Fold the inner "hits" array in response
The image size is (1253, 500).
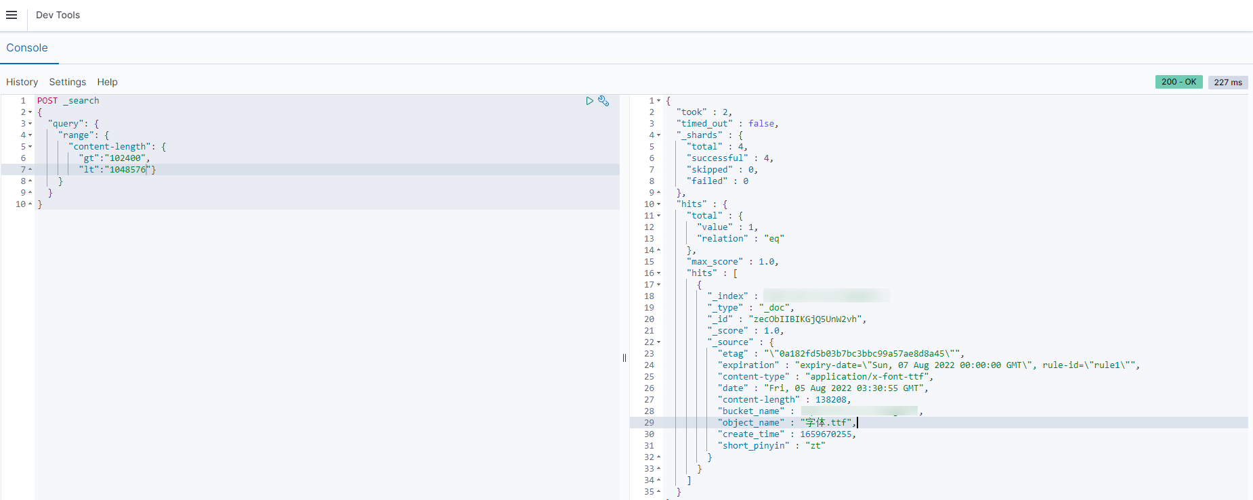(658, 273)
